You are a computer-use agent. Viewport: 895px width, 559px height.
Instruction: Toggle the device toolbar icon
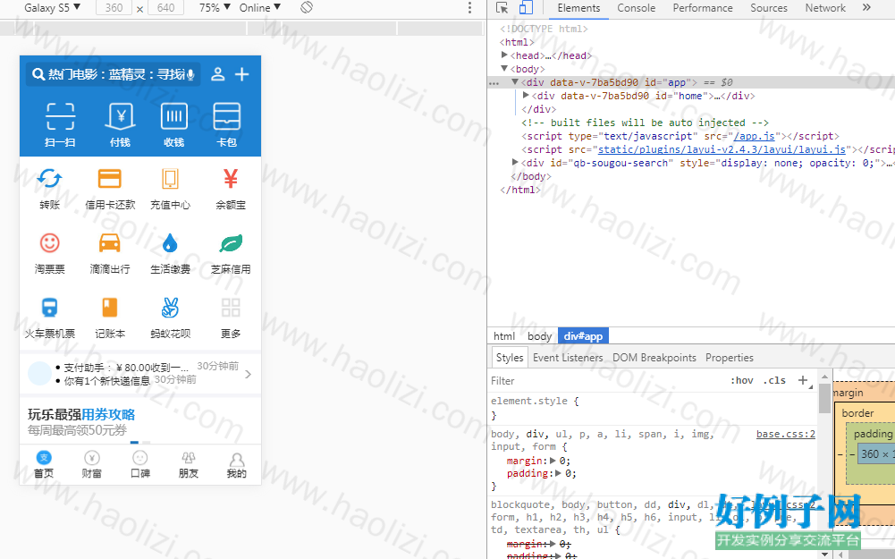click(526, 7)
